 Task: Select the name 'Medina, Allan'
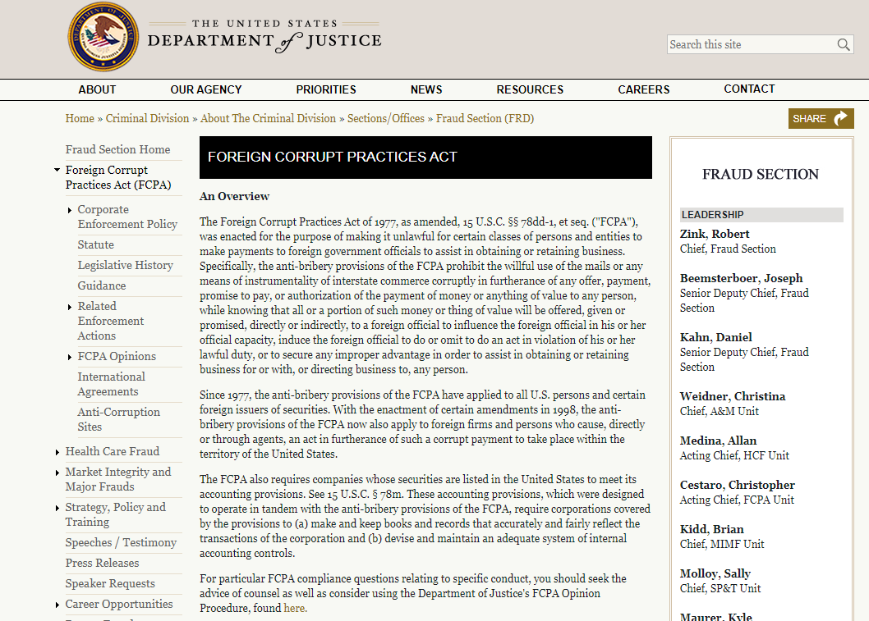(x=718, y=441)
